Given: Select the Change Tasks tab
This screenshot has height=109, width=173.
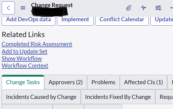Looking at the screenshot, I should [23, 82].
